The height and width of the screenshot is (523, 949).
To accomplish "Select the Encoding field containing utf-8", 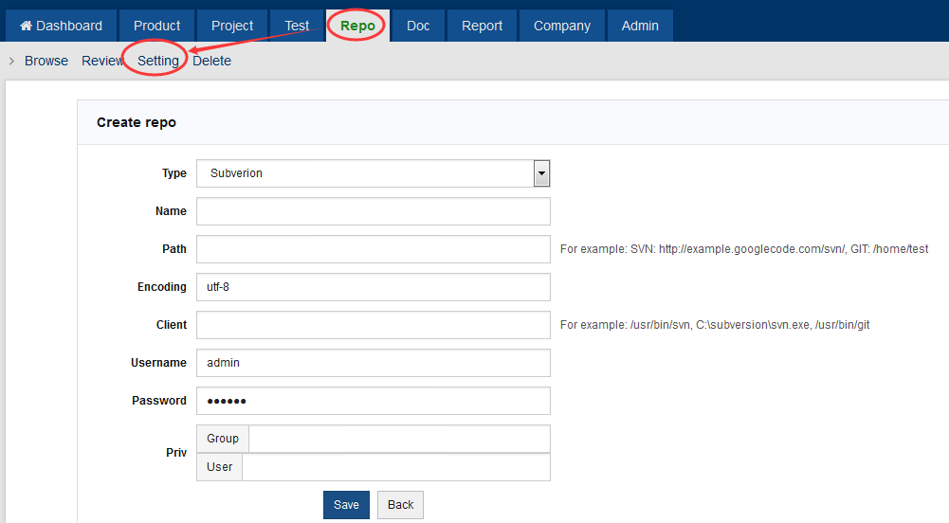I will point(373,287).
